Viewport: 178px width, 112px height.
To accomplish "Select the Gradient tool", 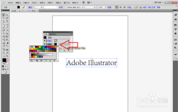I will pyautogui.click(x=7, y=43).
